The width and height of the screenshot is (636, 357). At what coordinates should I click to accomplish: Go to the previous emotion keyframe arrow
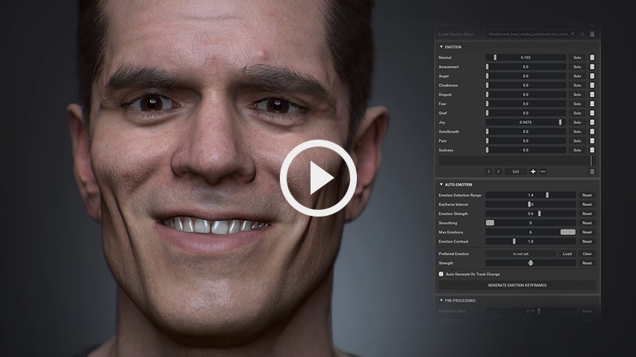[489, 172]
